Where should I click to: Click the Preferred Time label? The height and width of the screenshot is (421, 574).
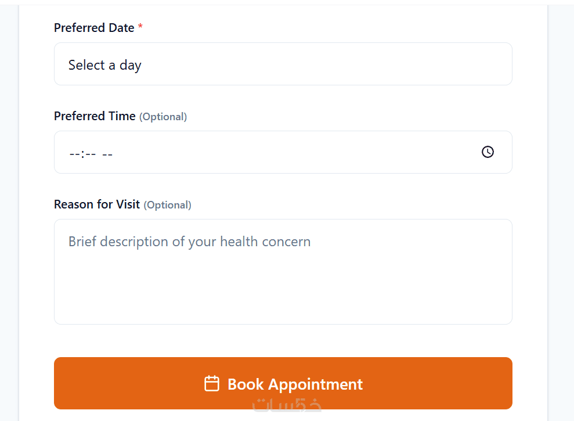click(95, 116)
